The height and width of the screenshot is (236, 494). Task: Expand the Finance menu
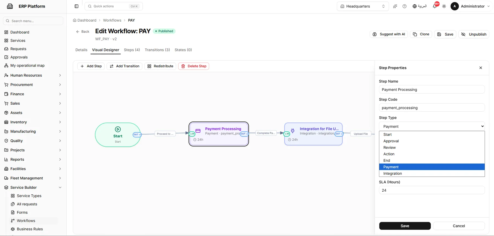[33, 94]
